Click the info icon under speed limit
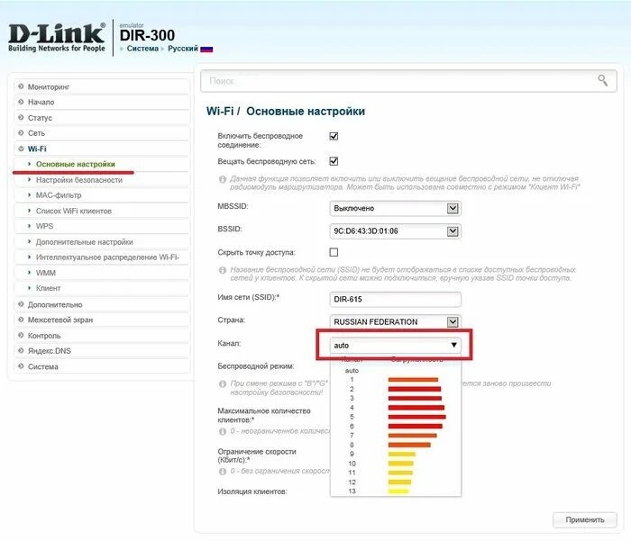This screenshot has width=631, height=541. [223, 471]
